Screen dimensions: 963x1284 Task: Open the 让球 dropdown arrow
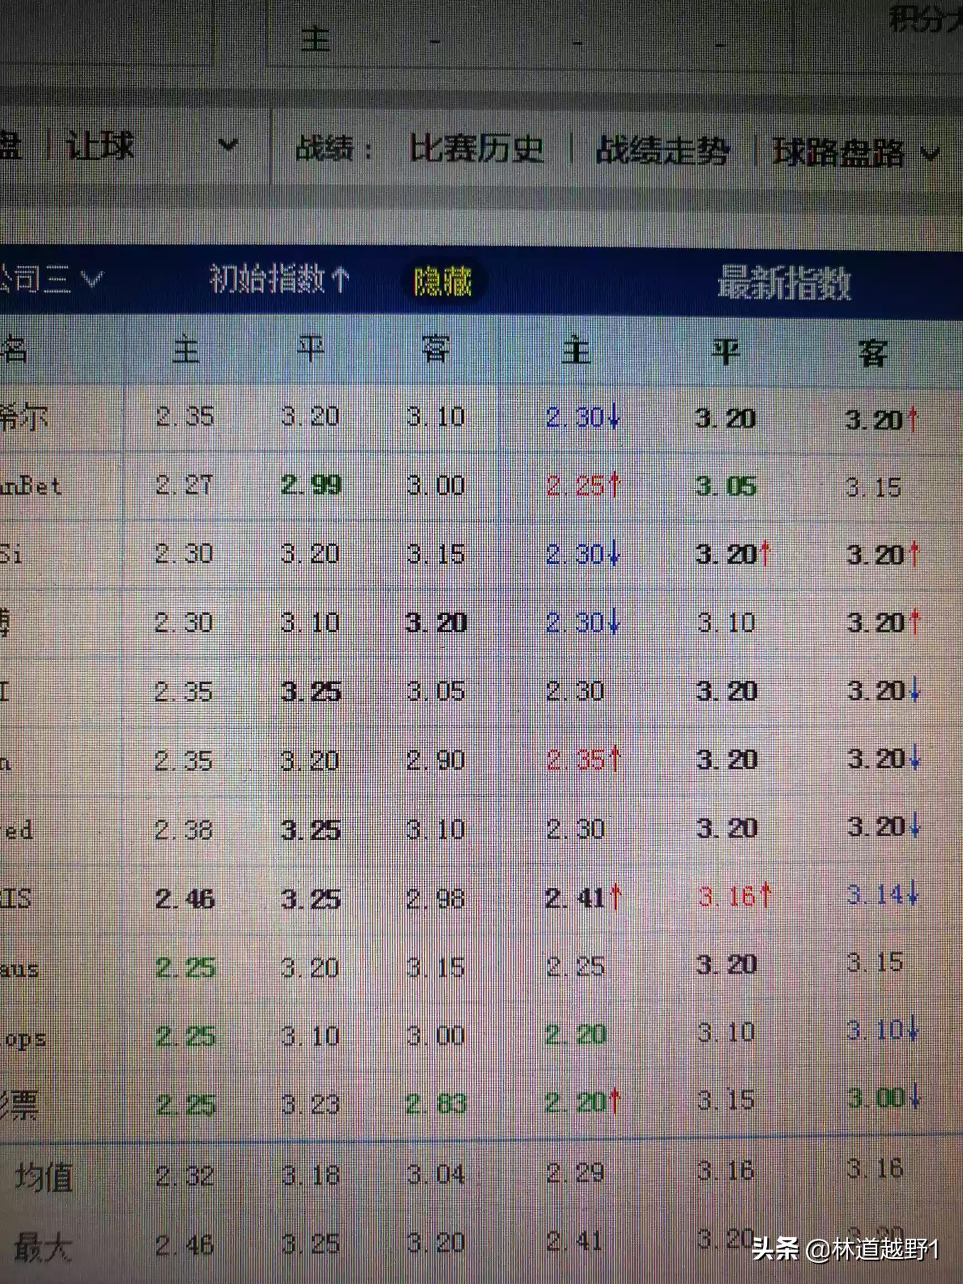tap(227, 145)
